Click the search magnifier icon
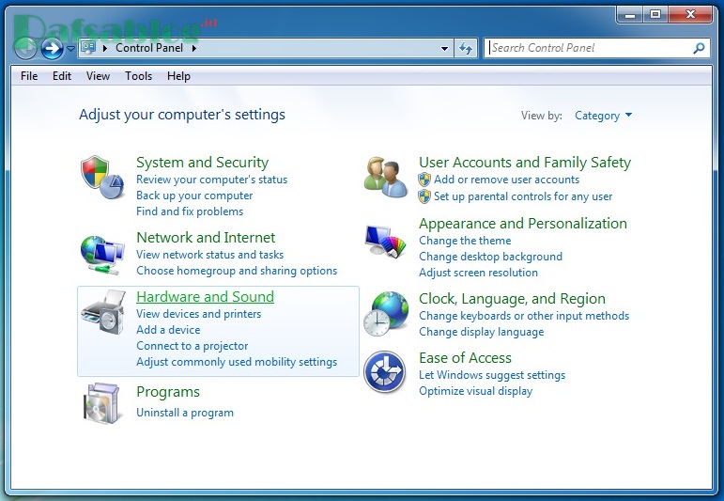Image resolution: width=724 pixels, height=501 pixels. coord(699,48)
